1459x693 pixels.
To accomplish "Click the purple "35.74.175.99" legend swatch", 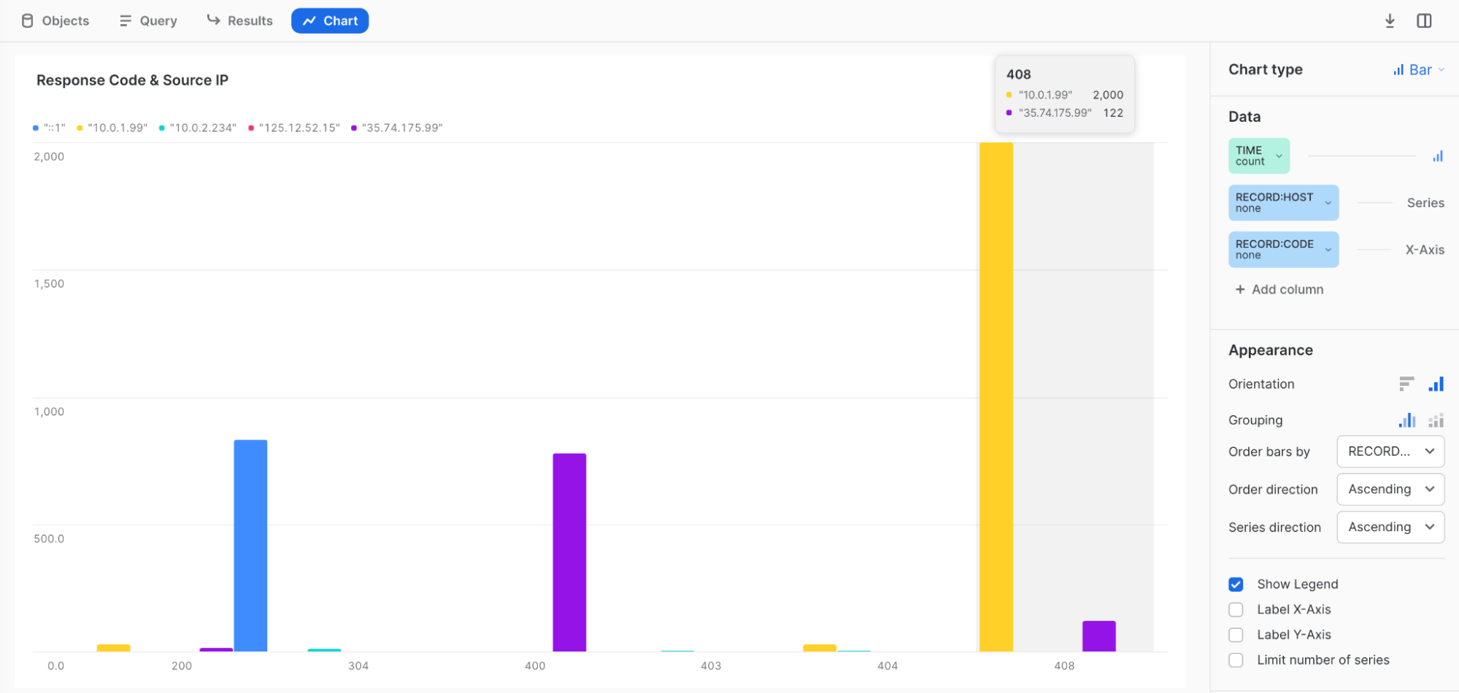I will (x=354, y=128).
